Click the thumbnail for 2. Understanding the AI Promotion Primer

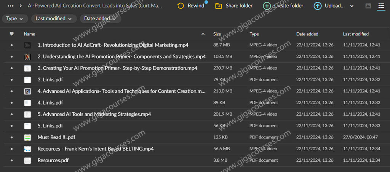[27, 57]
